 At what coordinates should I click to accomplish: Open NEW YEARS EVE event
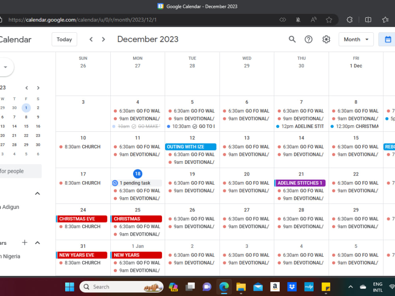(82, 255)
